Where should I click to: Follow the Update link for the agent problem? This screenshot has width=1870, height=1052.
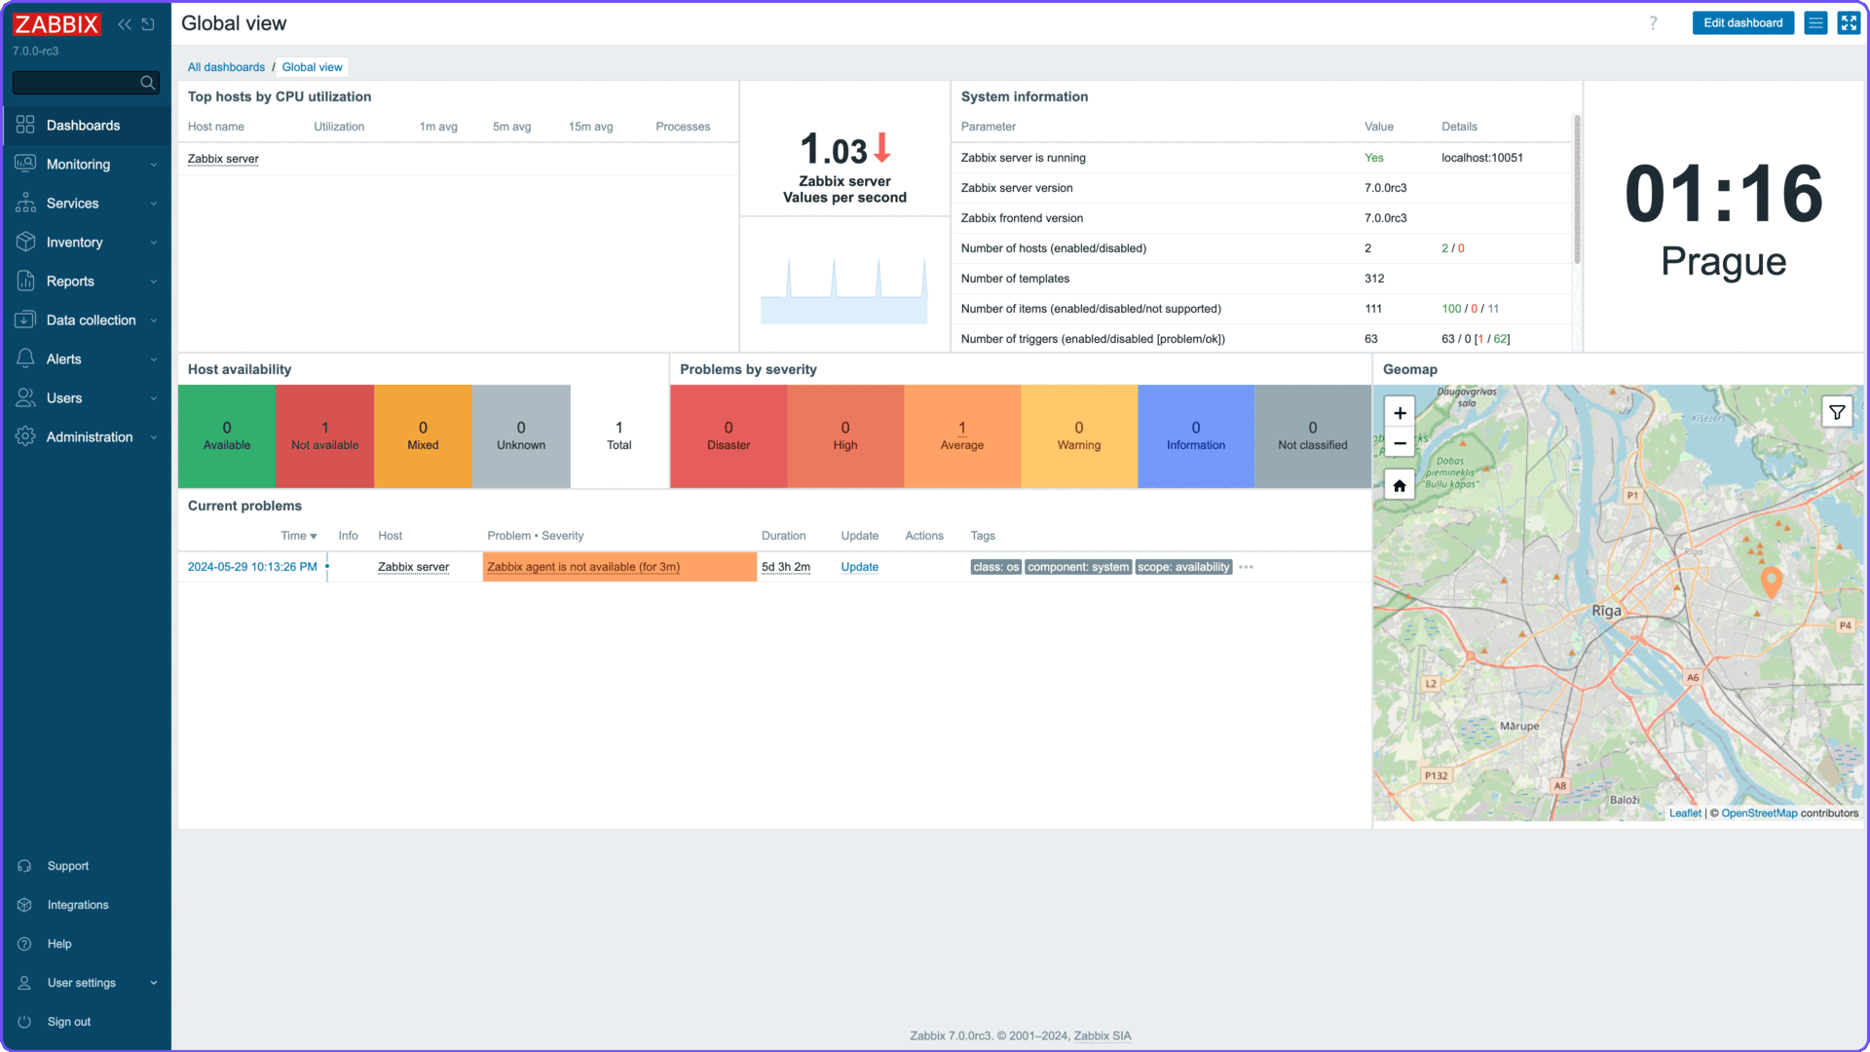pos(859,567)
